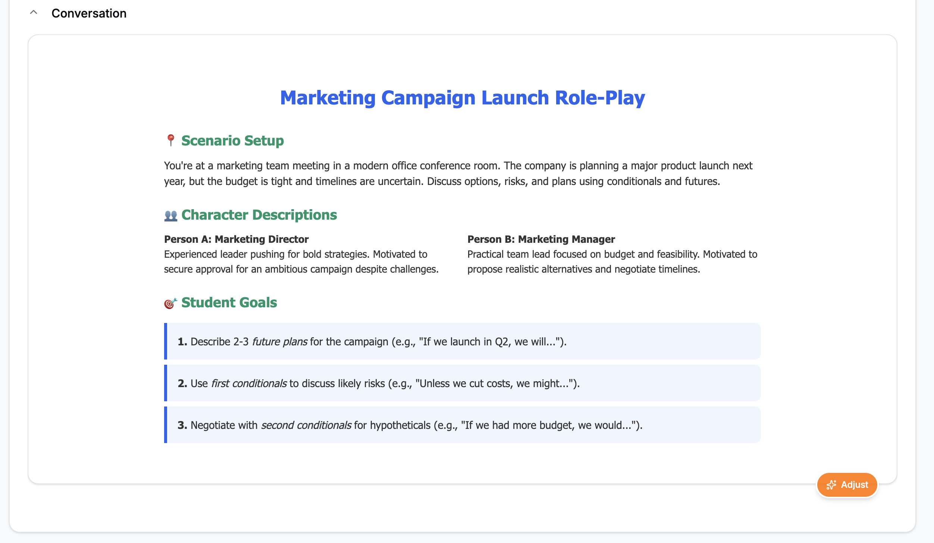The width and height of the screenshot is (934, 543).
Task: Click the Person A: Marketing Director label
Action: [236, 239]
